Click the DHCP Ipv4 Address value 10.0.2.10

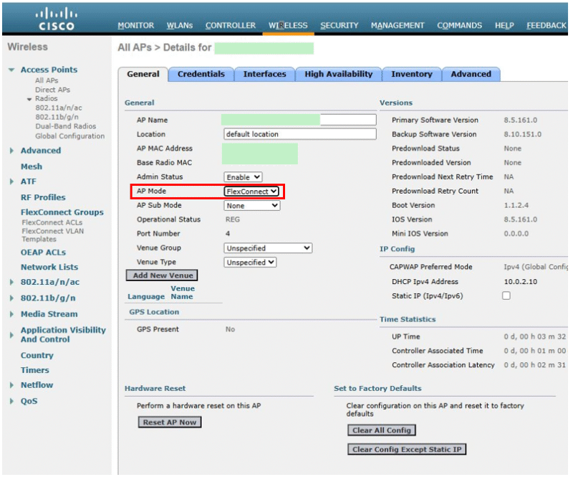[x=521, y=281]
